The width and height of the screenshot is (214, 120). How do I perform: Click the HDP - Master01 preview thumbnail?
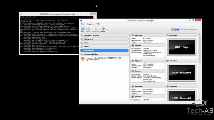click(x=182, y=73)
